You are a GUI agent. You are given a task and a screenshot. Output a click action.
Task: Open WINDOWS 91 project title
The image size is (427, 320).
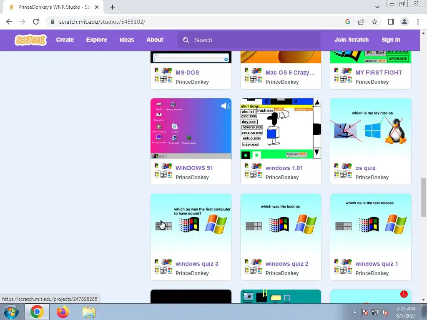coord(194,168)
